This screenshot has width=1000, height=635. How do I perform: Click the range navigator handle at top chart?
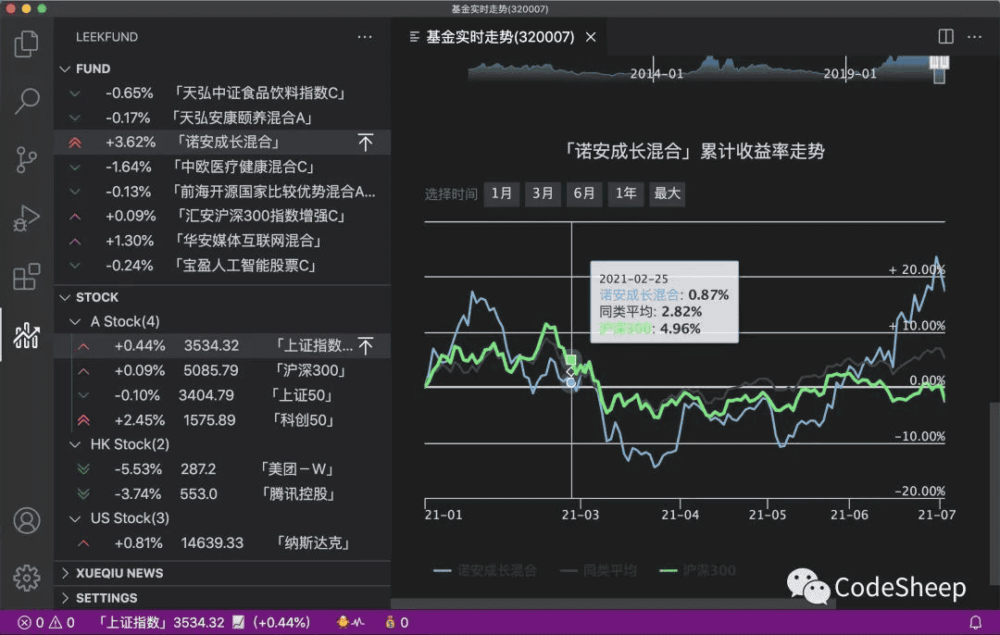[940, 68]
